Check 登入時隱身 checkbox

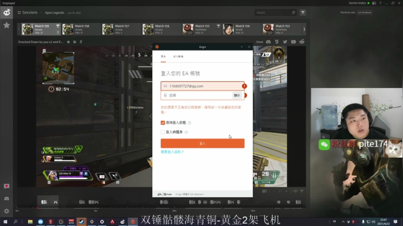pos(163,132)
